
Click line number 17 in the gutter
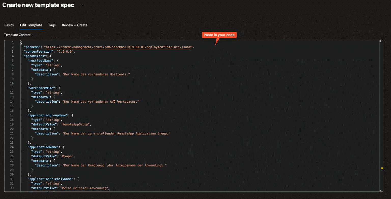(12, 115)
